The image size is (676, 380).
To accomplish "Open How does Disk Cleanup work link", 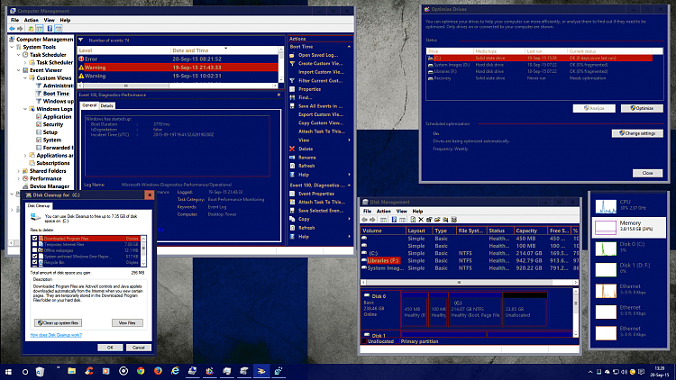I will (x=56, y=335).
